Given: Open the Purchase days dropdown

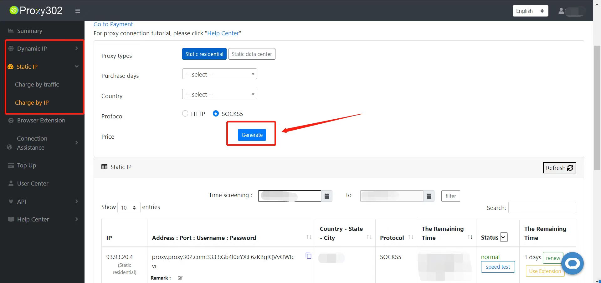Looking at the screenshot, I should click(x=219, y=74).
